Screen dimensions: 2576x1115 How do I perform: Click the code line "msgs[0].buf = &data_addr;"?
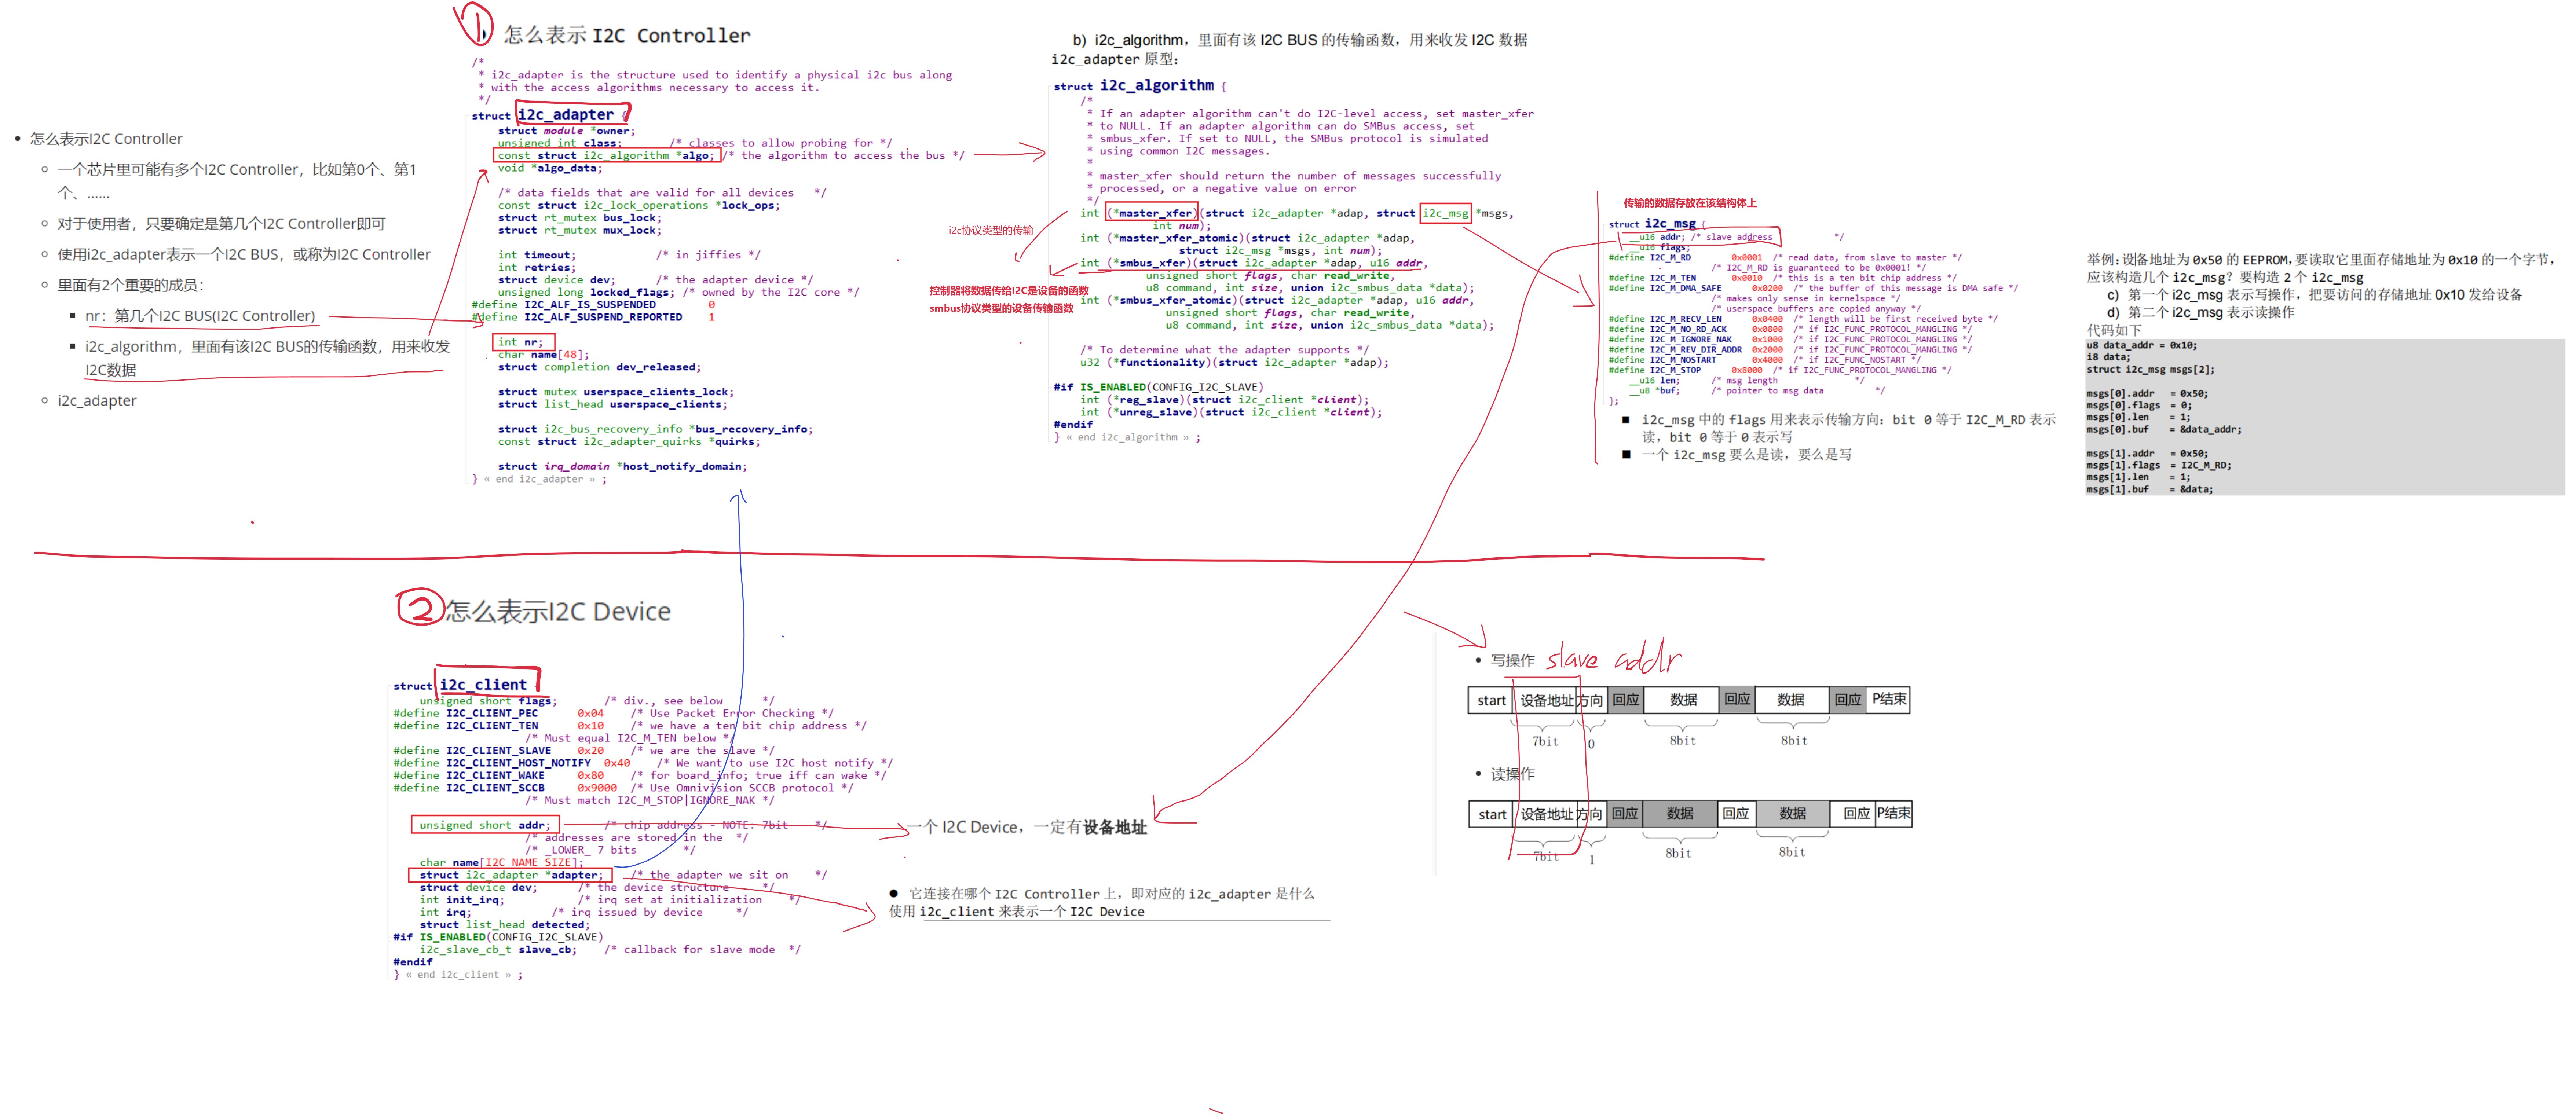coord(2164,430)
